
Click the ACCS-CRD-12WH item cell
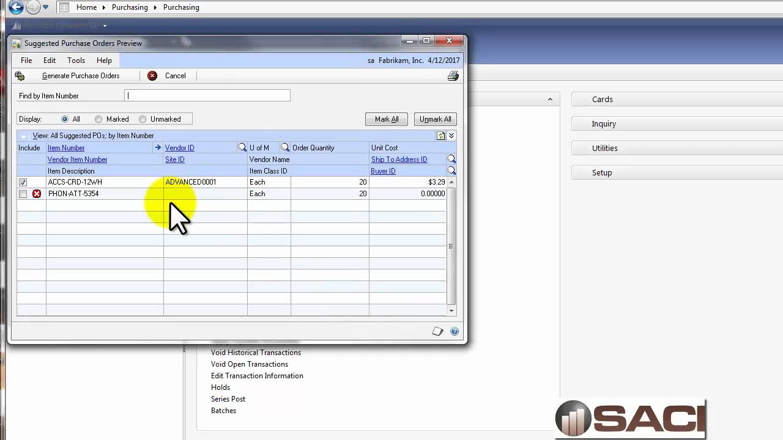[105, 182]
